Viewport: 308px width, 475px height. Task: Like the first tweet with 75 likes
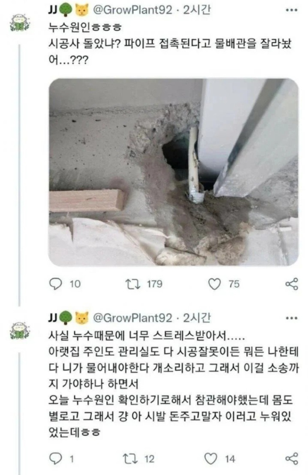(x=215, y=284)
